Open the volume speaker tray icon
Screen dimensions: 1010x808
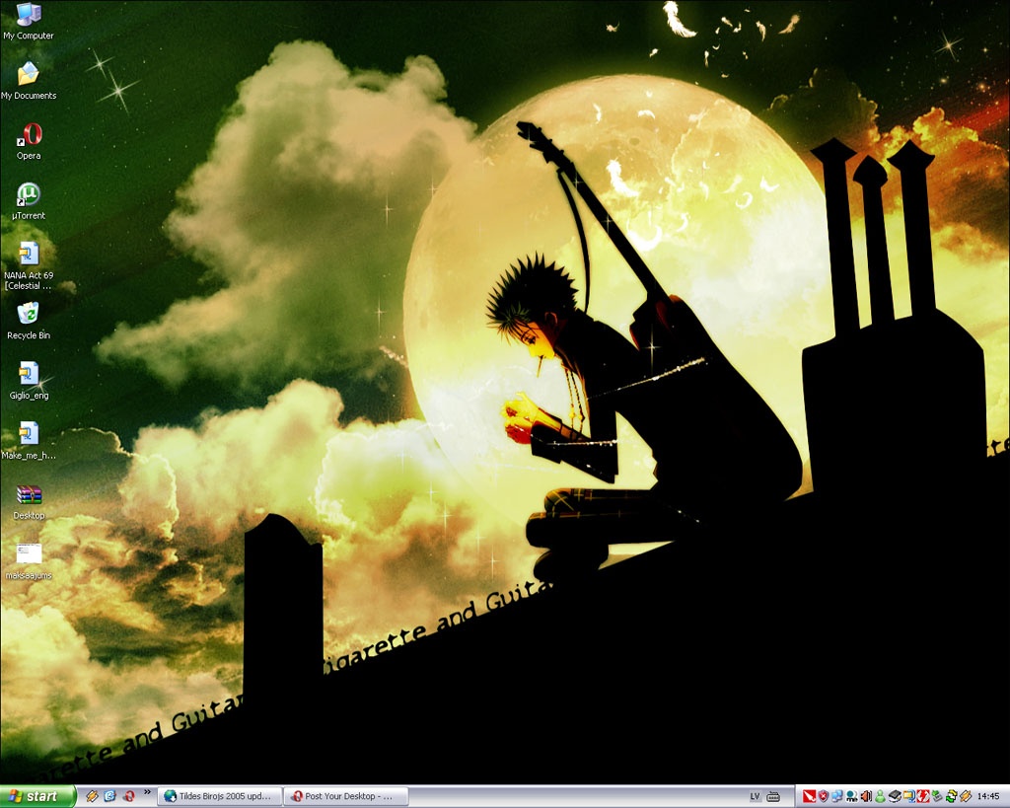(866, 796)
